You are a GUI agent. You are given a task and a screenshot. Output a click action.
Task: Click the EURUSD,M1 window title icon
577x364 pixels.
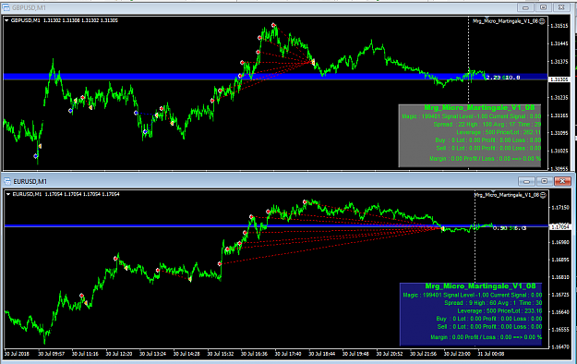pyautogui.click(x=7, y=181)
